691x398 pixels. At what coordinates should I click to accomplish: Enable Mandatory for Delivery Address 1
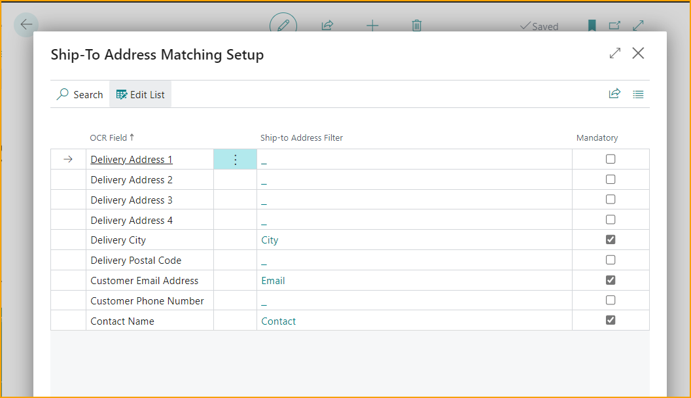pyautogui.click(x=611, y=158)
